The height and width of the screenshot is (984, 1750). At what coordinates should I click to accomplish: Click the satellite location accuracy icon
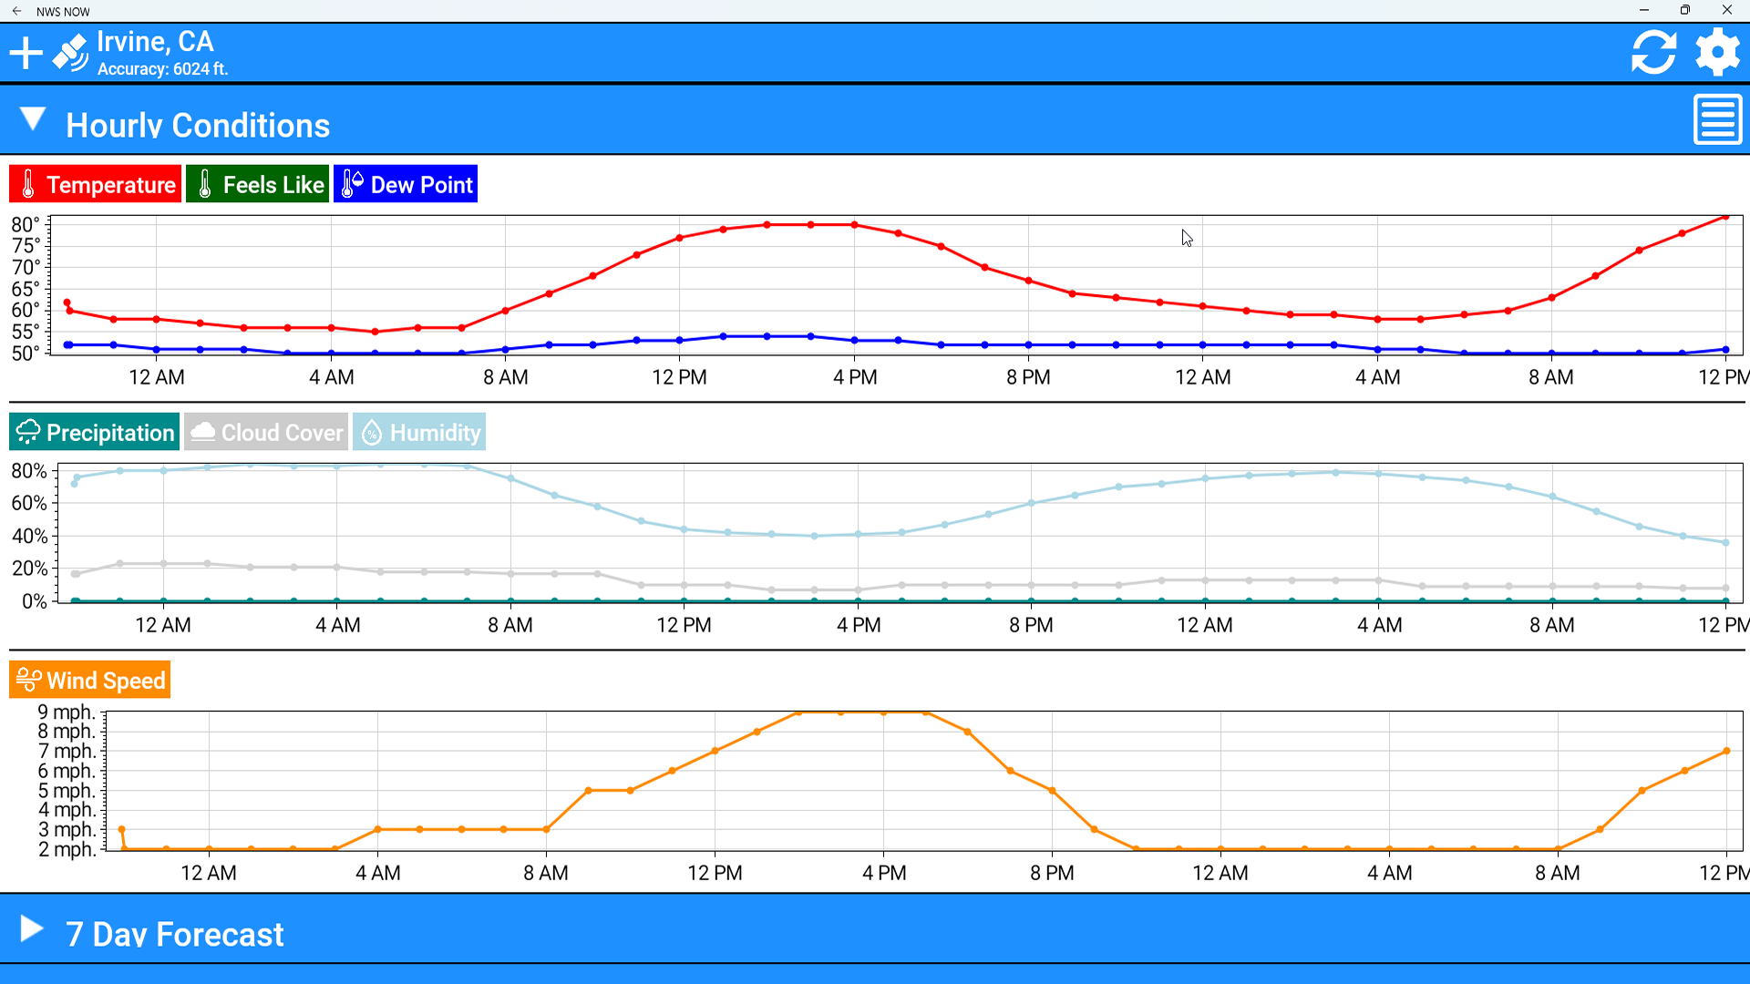(71, 52)
